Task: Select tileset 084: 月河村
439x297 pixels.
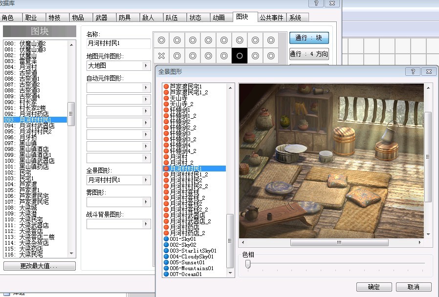Action: point(36,67)
